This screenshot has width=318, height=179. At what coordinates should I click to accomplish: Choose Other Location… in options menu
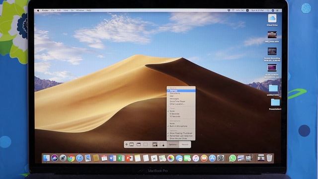pyautogui.click(x=181, y=104)
